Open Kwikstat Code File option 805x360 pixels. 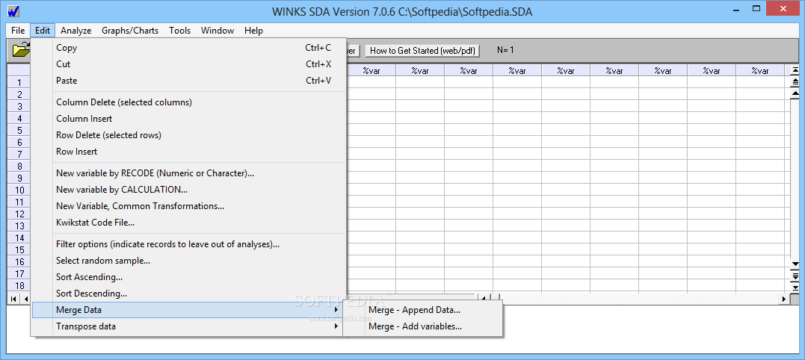(188, 223)
